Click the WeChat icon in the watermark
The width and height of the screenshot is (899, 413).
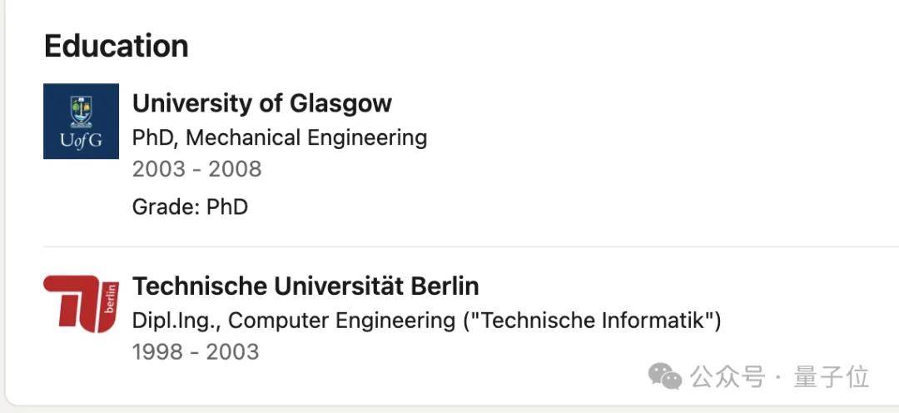[665, 376]
